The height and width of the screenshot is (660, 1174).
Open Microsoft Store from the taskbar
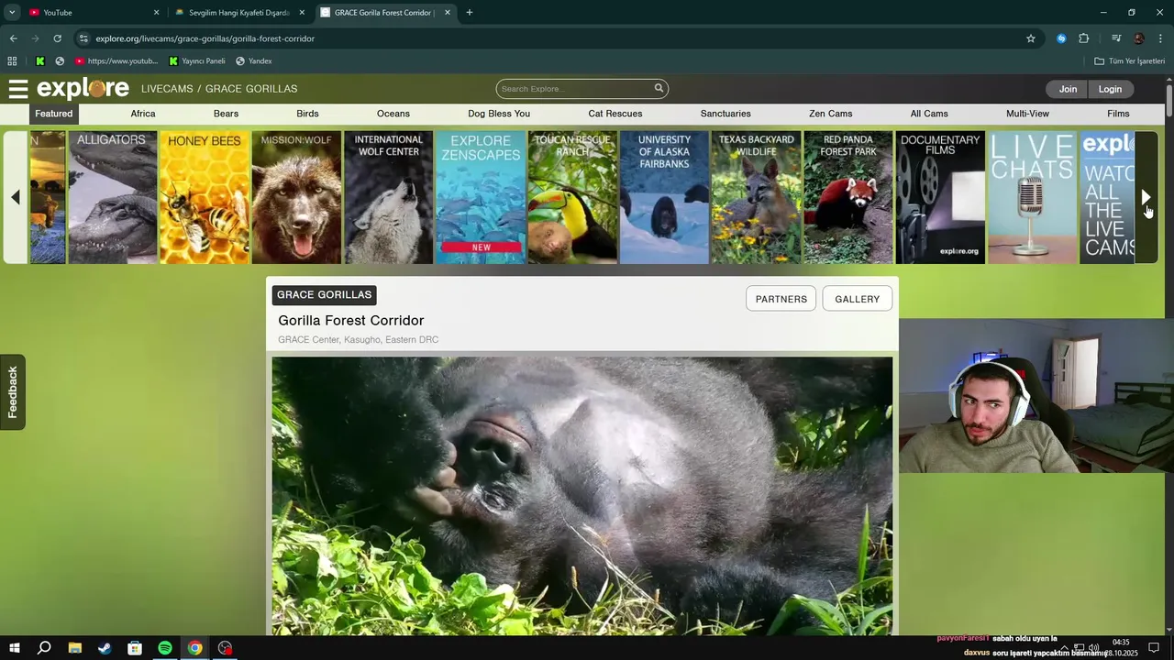click(x=135, y=648)
